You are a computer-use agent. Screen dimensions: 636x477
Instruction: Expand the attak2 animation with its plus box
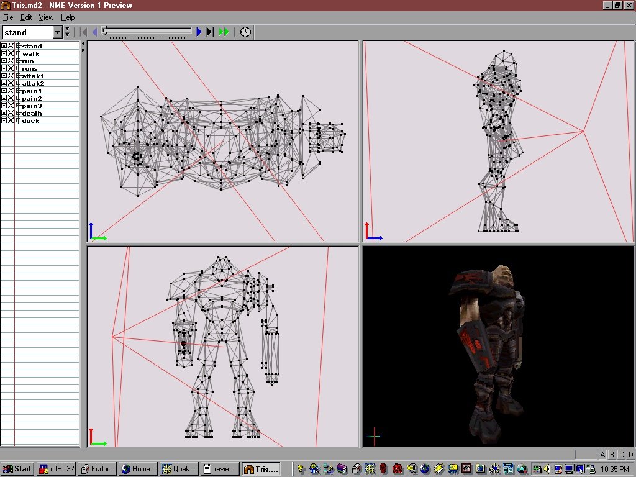pos(18,83)
